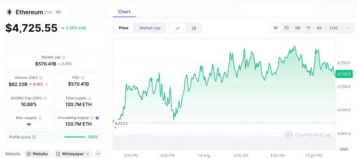The height and width of the screenshot is (158, 358).
Task: Click the 2.41% market cap change
Action: click(x=65, y=64)
